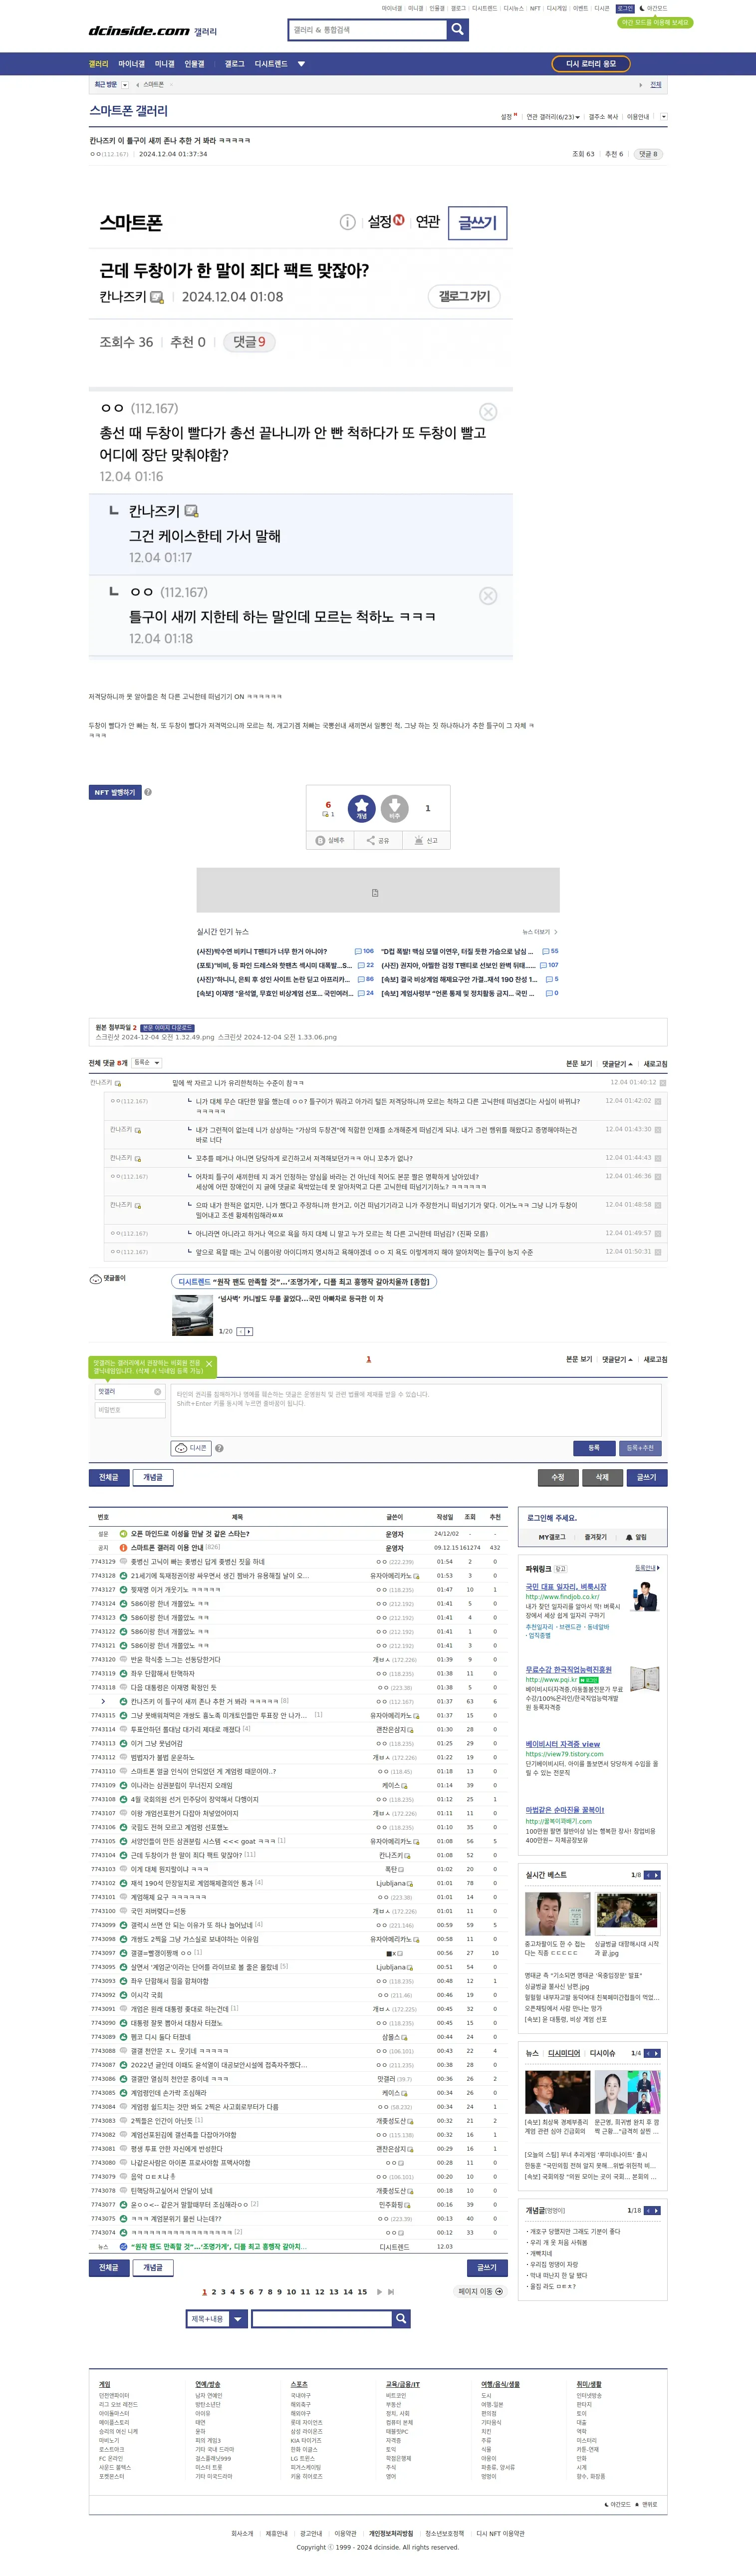The image size is (756, 2576).
Task: Click the 실베추 icon button
Action: pyautogui.click(x=330, y=841)
